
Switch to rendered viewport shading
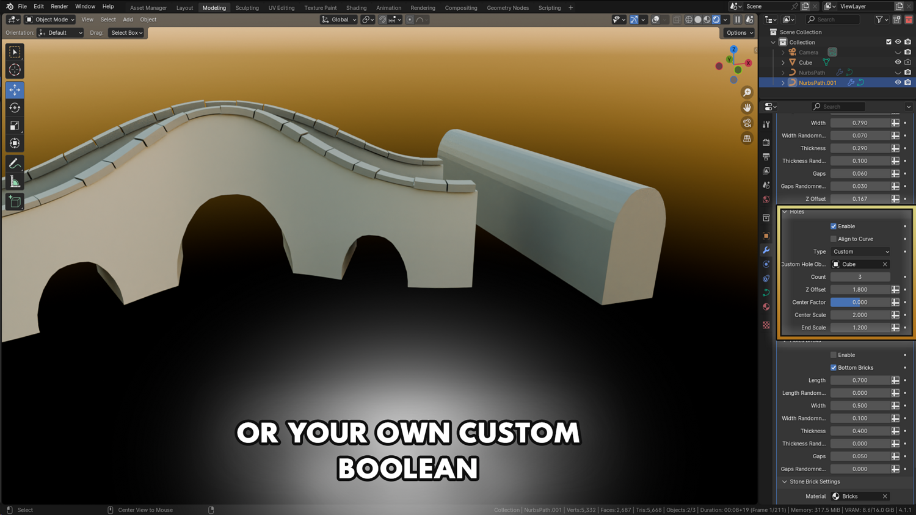[x=716, y=20]
